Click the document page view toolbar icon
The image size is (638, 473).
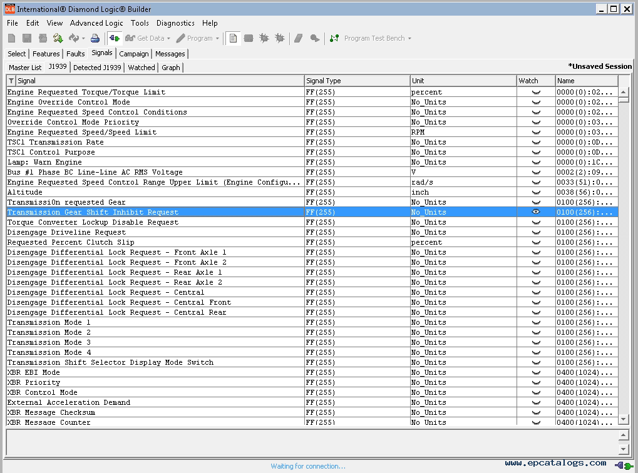coord(233,38)
